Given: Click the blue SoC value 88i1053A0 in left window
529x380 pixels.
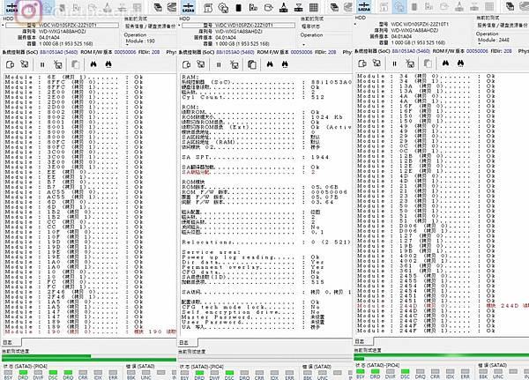Looking at the screenshot, I should (59, 52).
